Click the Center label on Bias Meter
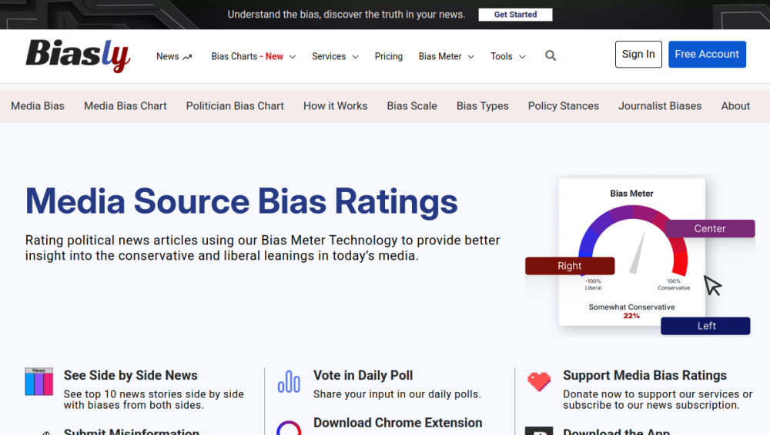 coord(710,228)
